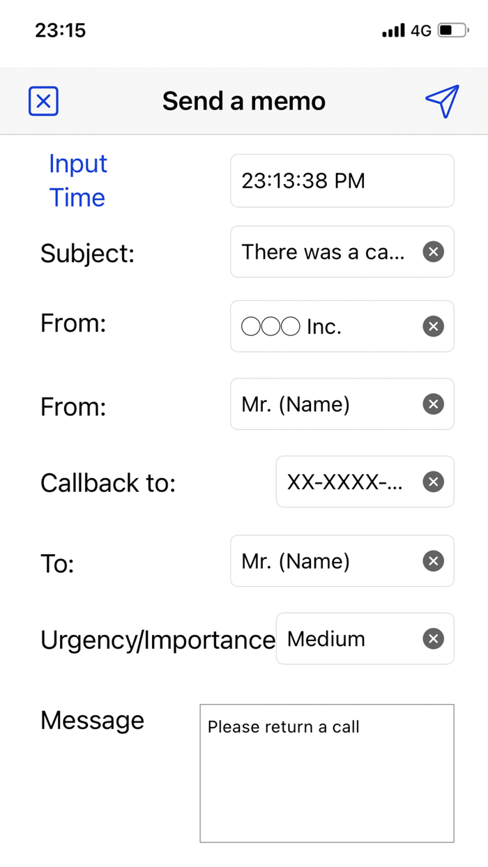Edit the 23:13:38 PM time field

342,181
